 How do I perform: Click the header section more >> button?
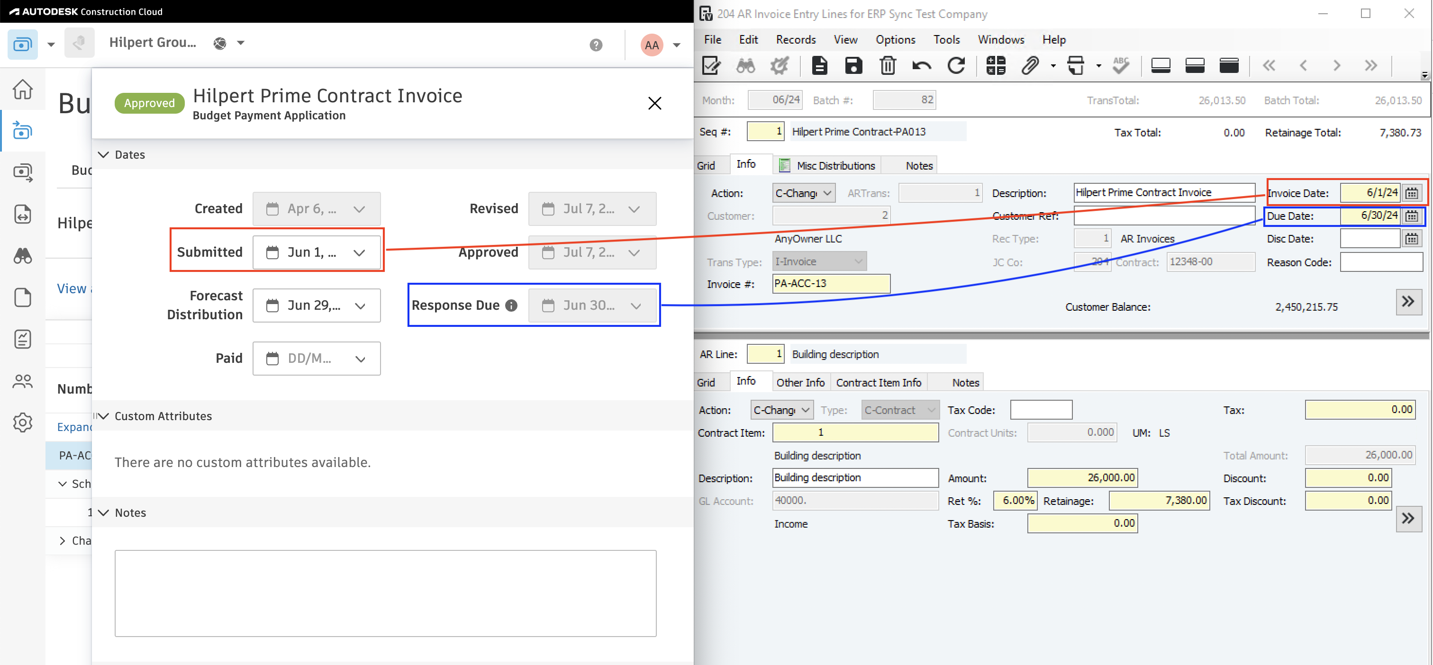pyautogui.click(x=1408, y=302)
